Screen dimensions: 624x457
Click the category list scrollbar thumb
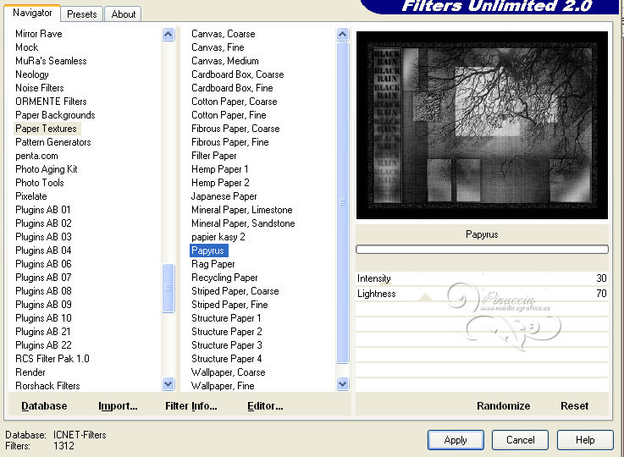tap(168, 288)
